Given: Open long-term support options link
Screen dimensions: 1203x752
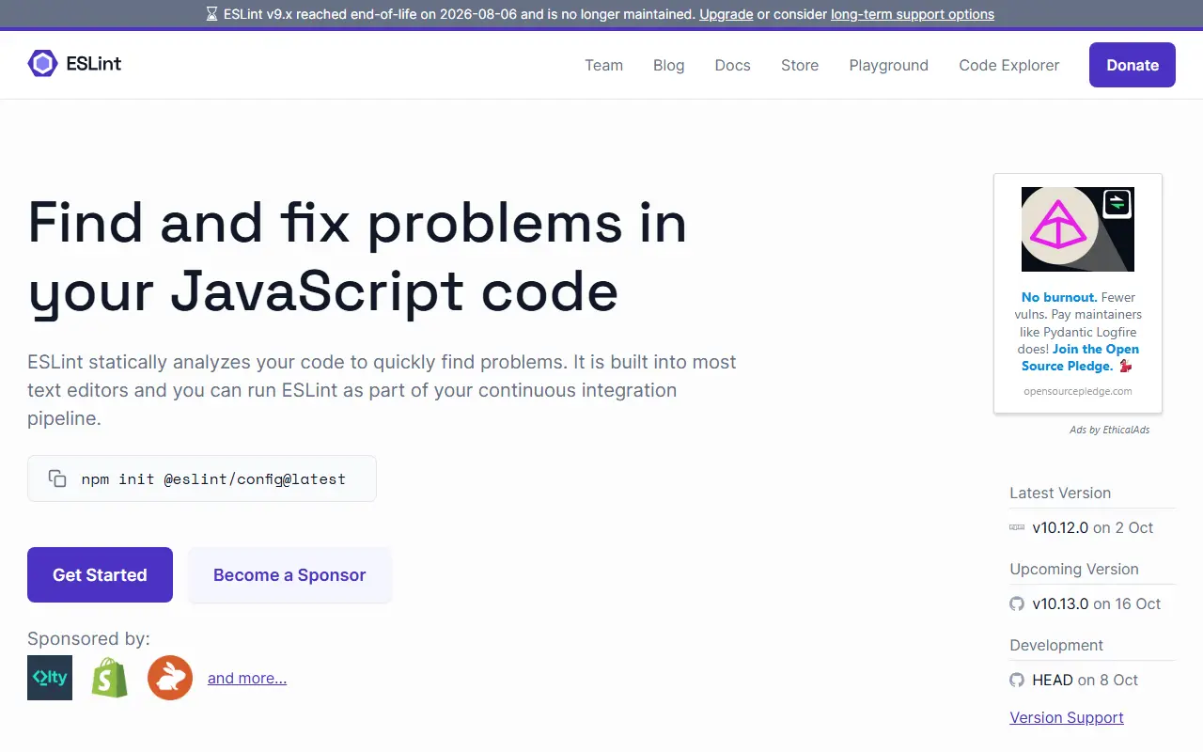Looking at the screenshot, I should tap(913, 14).
